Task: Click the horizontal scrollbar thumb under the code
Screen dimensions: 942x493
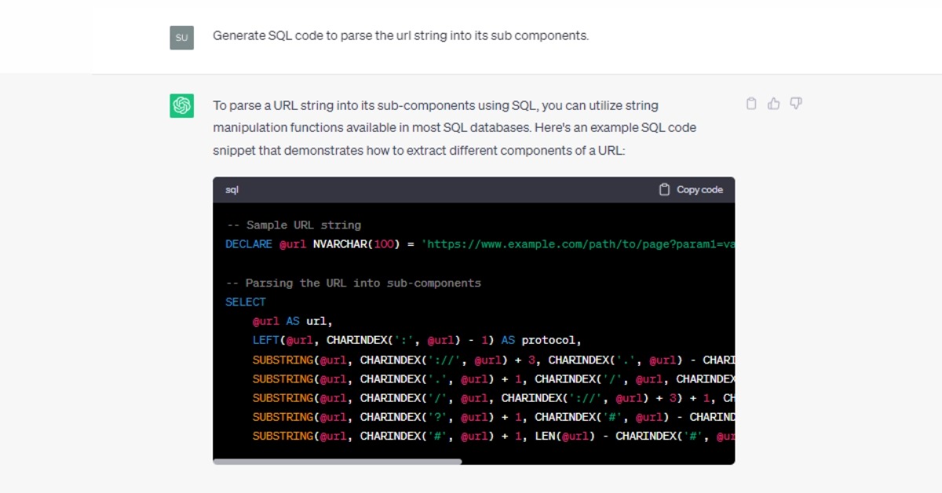Action: (x=338, y=462)
